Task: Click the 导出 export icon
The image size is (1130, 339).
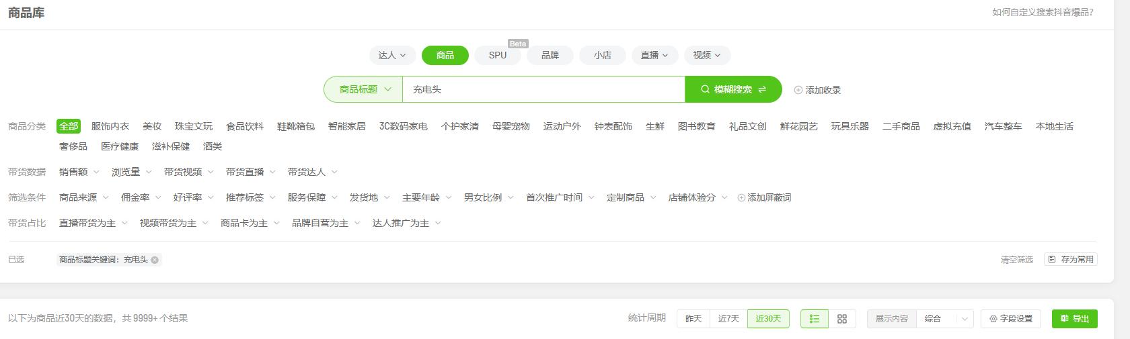Action: click(x=1065, y=319)
